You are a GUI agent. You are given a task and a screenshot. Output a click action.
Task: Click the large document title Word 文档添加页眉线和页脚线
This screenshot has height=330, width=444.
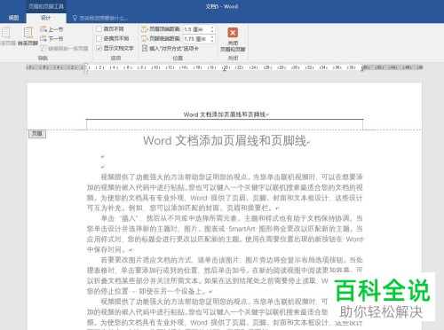coord(225,140)
